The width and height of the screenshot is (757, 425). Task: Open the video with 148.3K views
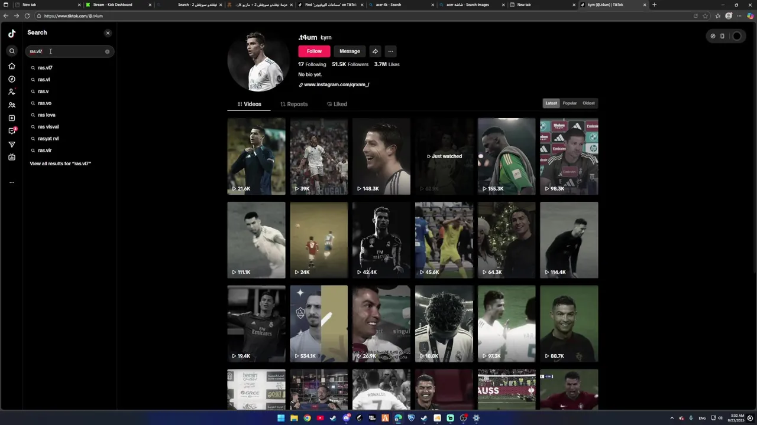(381, 156)
